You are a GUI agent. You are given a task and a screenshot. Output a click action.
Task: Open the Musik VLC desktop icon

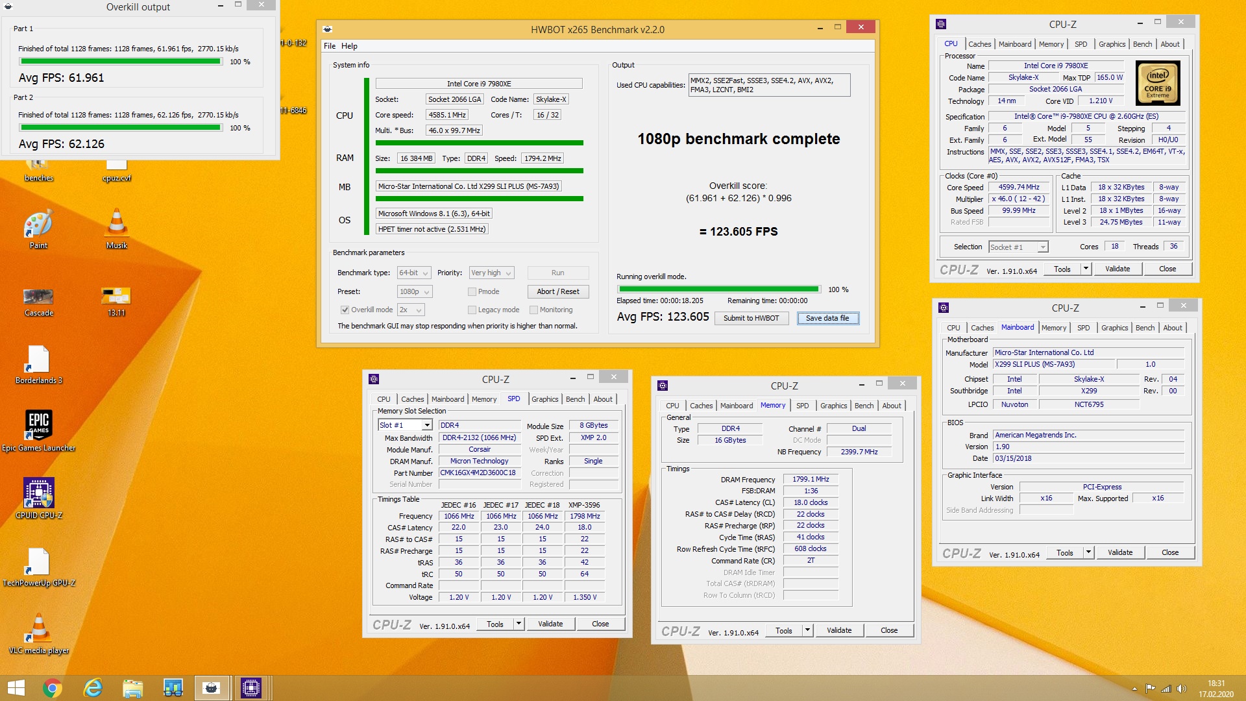(117, 228)
